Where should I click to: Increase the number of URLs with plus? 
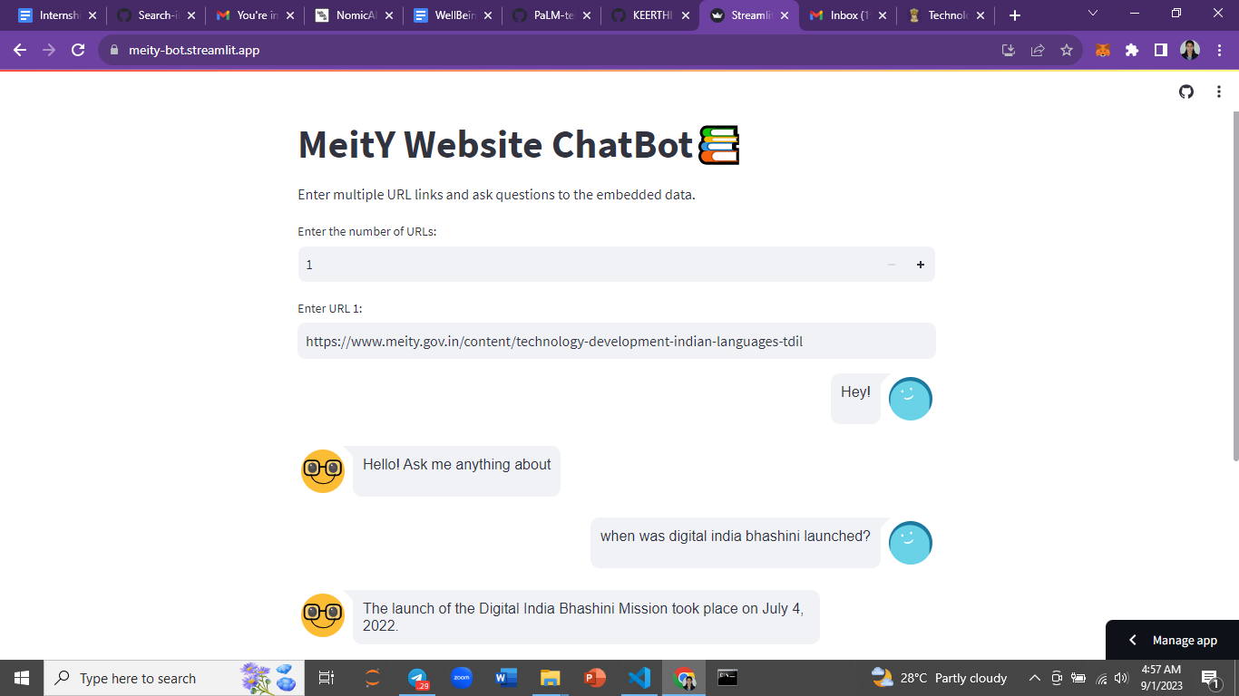click(x=921, y=265)
